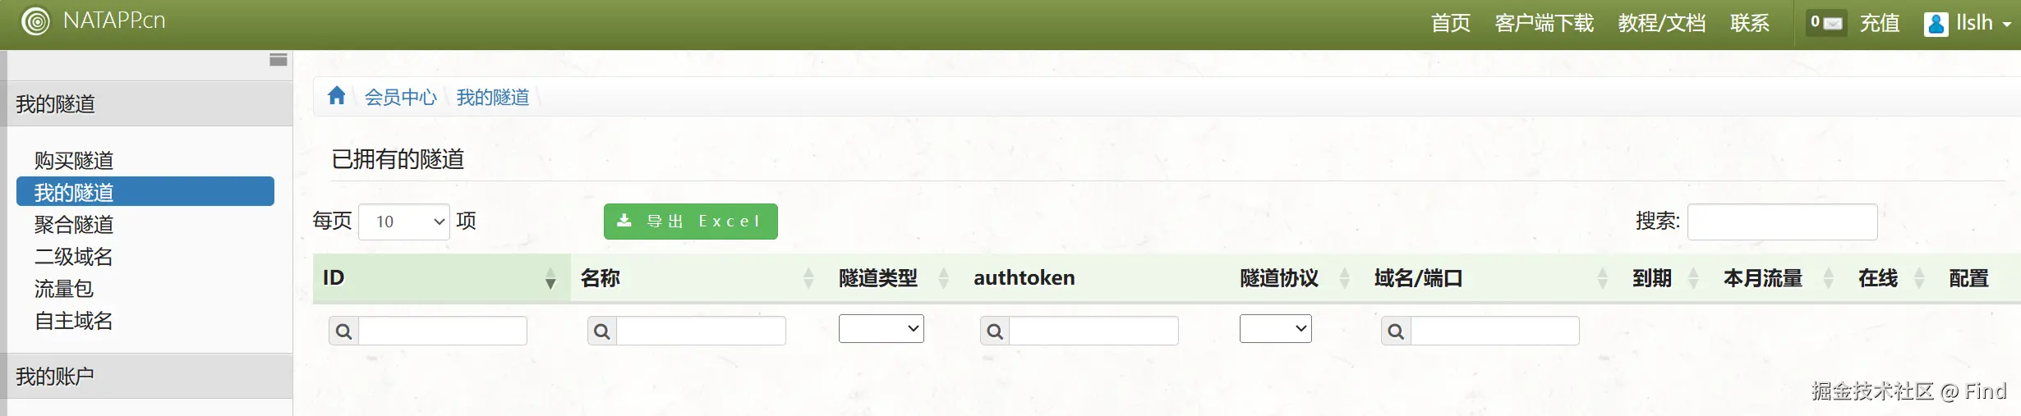
Task: Open the mail message icon with count
Action: 1826,23
